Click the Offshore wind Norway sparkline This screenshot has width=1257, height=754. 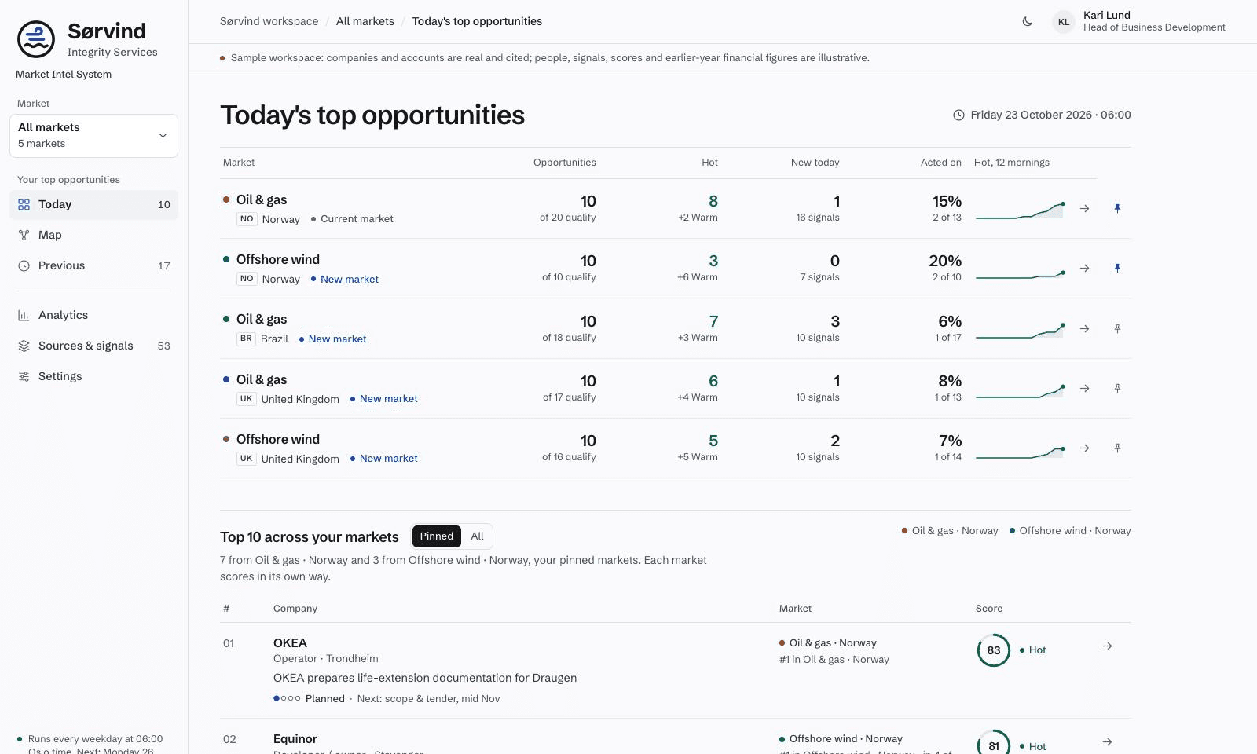tap(1020, 273)
